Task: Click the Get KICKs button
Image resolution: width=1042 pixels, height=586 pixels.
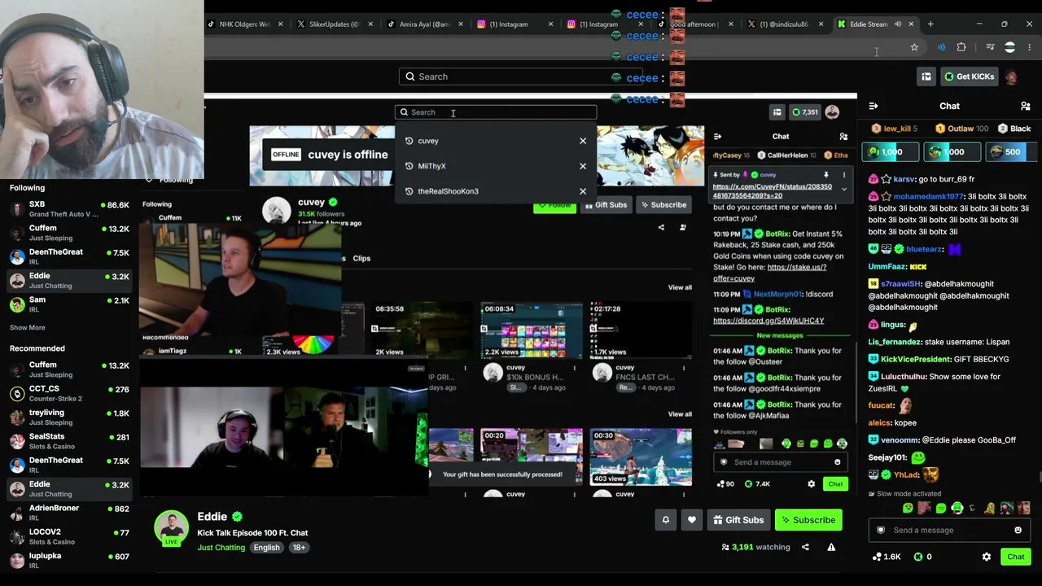Action: pos(970,77)
